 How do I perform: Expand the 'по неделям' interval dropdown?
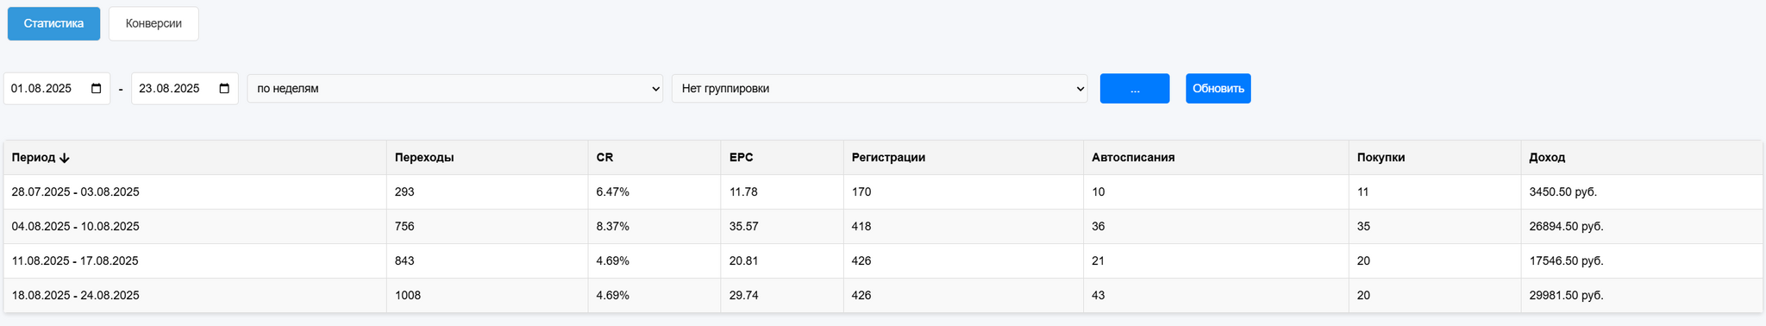click(455, 89)
